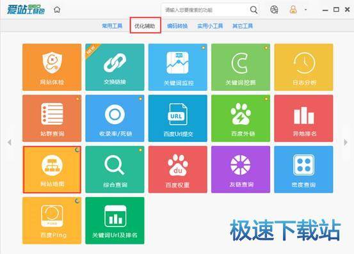The height and width of the screenshot is (254, 354).
Task: Select the 网站地图 sitemap tile
Action: tap(52, 170)
